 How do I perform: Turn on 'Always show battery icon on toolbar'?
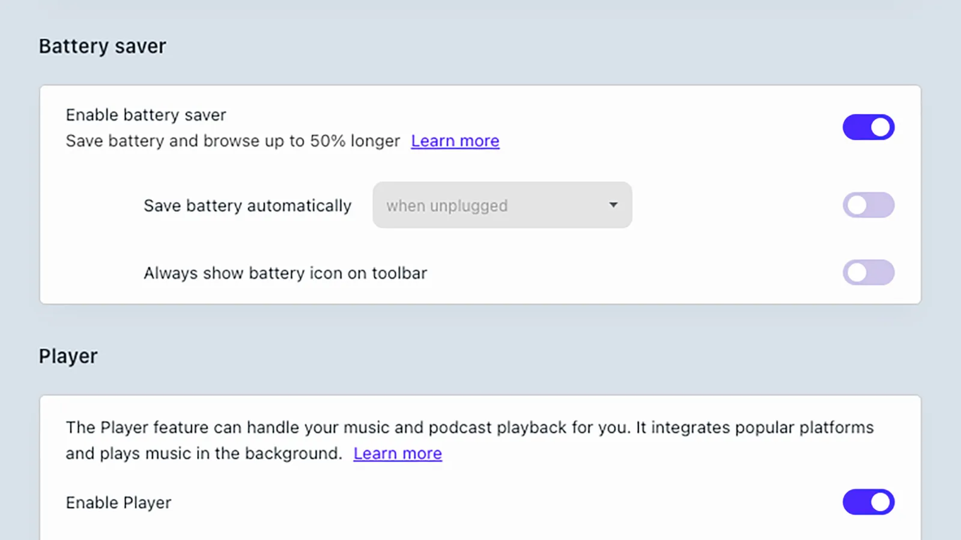868,272
